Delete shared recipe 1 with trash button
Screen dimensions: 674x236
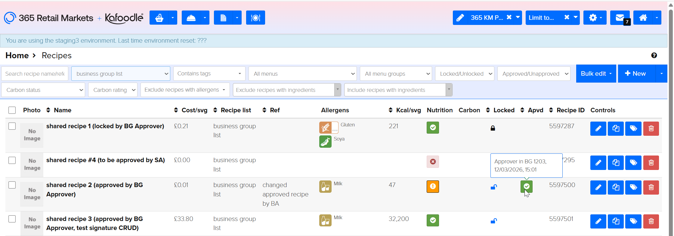pyautogui.click(x=651, y=129)
